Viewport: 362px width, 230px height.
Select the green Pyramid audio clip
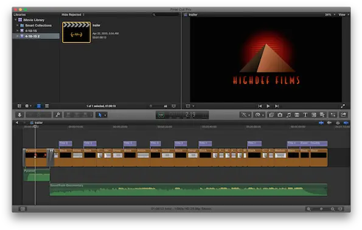click(x=37, y=175)
